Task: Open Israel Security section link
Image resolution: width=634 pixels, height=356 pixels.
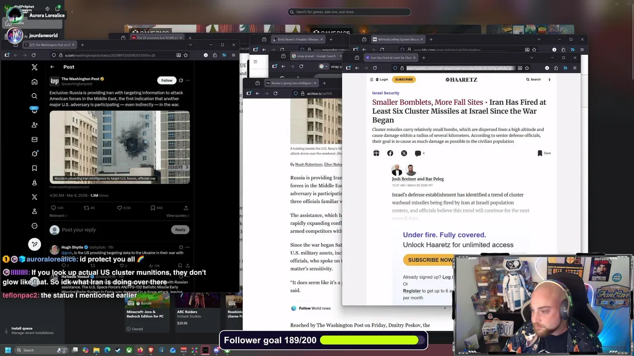Action: coord(385,93)
